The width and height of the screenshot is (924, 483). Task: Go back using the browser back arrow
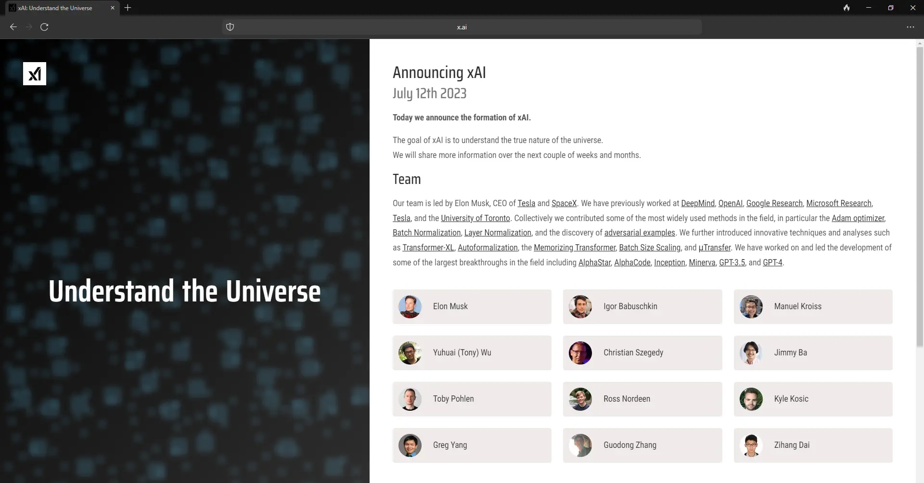coord(13,27)
